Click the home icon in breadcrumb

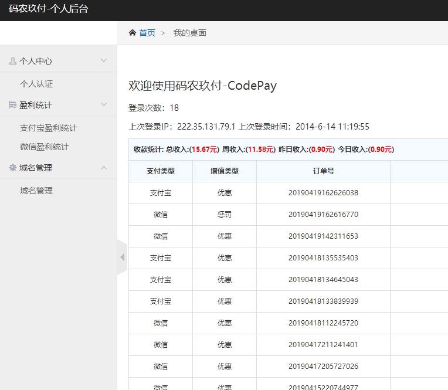[133, 33]
